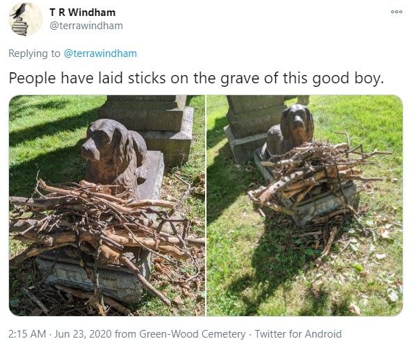Click the dog statue's head in left photo
This screenshot has width=413, height=348.
click(x=102, y=140)
